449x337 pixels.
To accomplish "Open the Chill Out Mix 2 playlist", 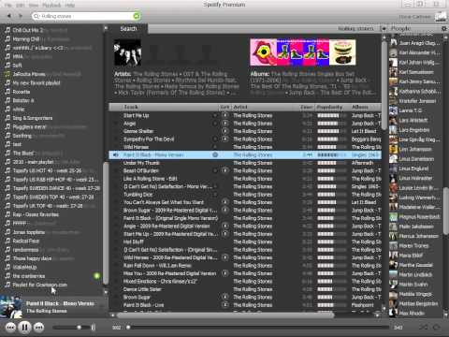I will (x=28, y=30).
